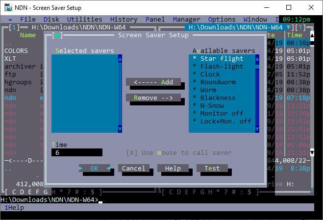323x220 pixels.
Task: Select Worm saver
Action: point(222,90)
